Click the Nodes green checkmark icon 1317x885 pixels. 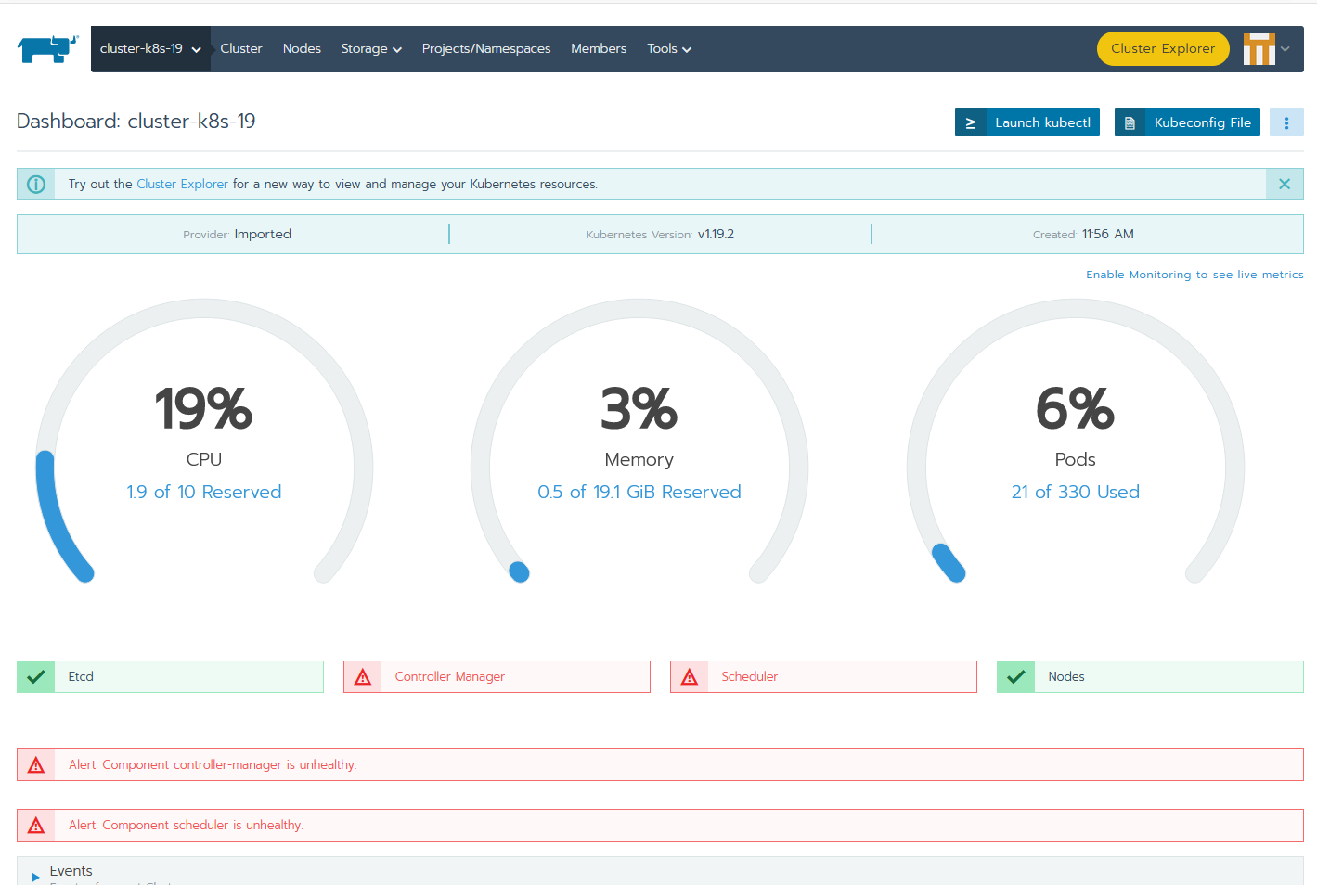(1016, 677)
